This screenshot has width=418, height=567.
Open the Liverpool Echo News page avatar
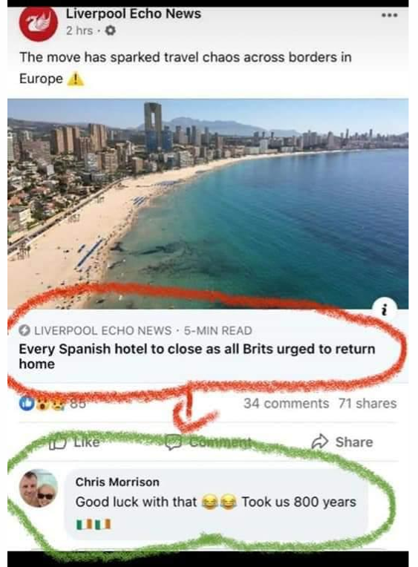click(x=39, y=23)
